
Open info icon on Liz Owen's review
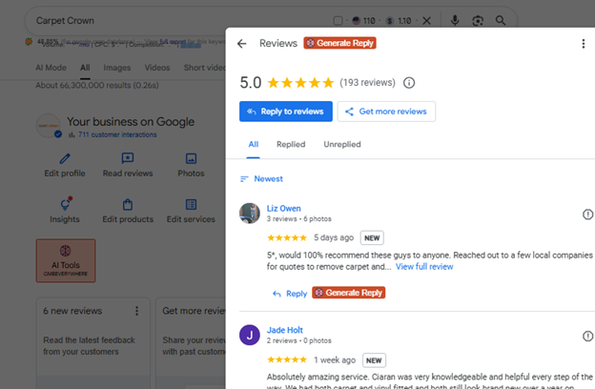(x=587, y=215)
